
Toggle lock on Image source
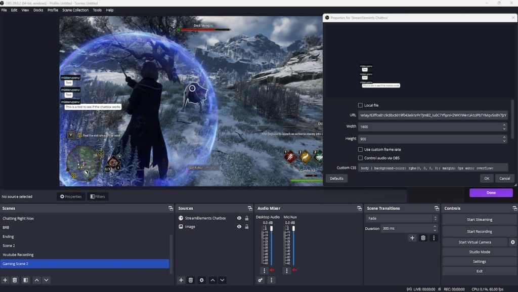(246, 227)
